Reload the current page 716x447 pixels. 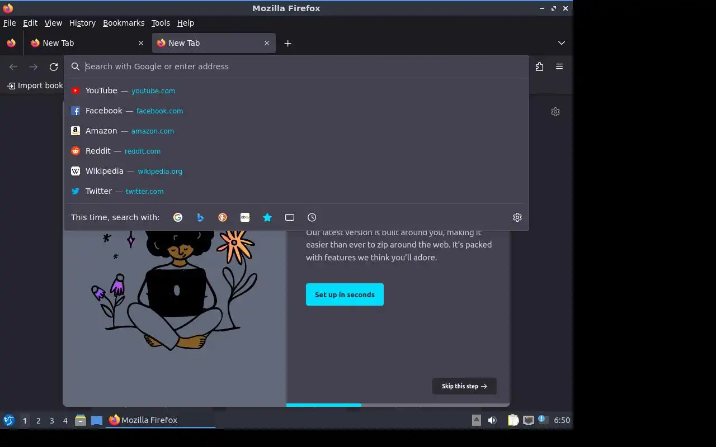[x=54, y=66]
